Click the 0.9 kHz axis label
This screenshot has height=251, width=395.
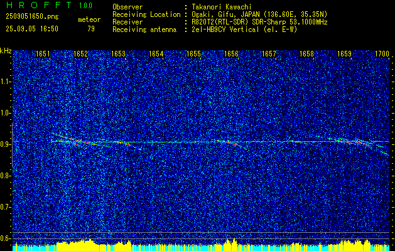[x=5, y=144]
